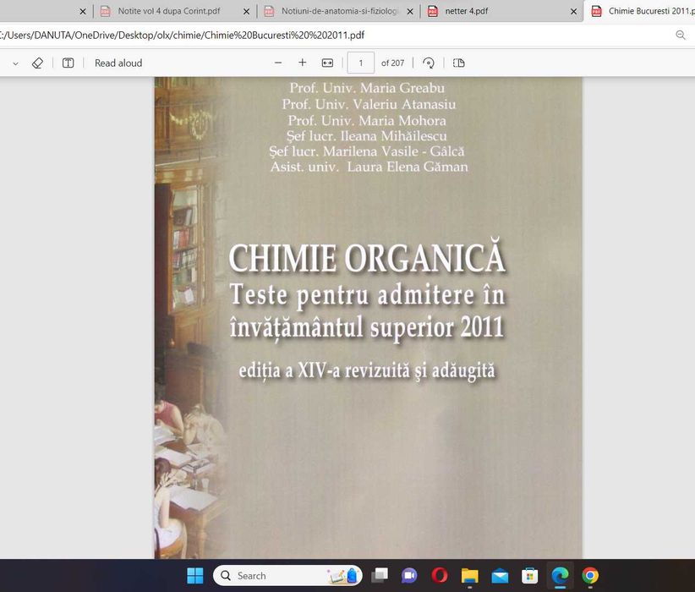Close the Notite vol 4 dupa Corint.pdf tab
This screenshot has height=592, width=695.
246,12
